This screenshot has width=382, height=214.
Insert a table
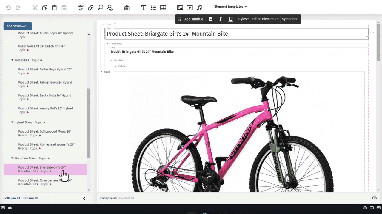point(163,7)
